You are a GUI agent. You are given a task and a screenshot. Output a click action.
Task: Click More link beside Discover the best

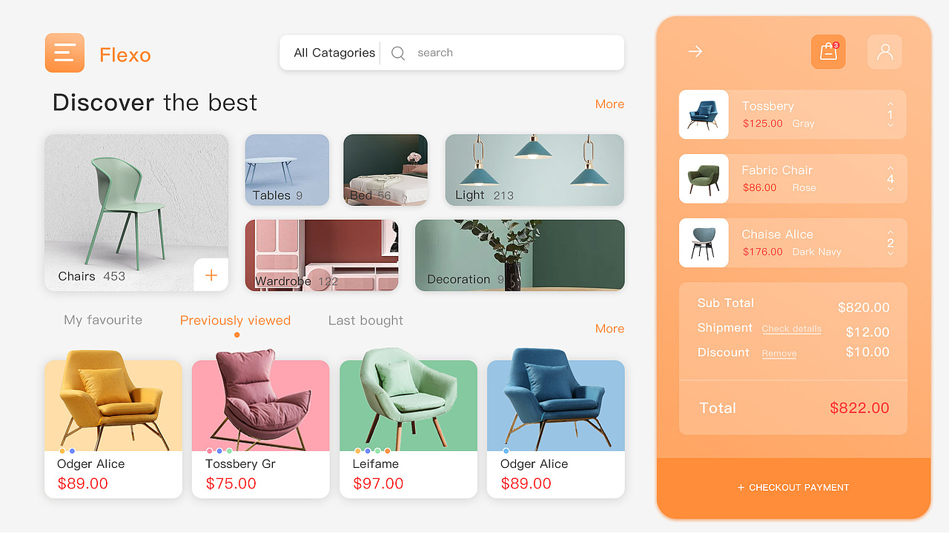pos(609,104)
